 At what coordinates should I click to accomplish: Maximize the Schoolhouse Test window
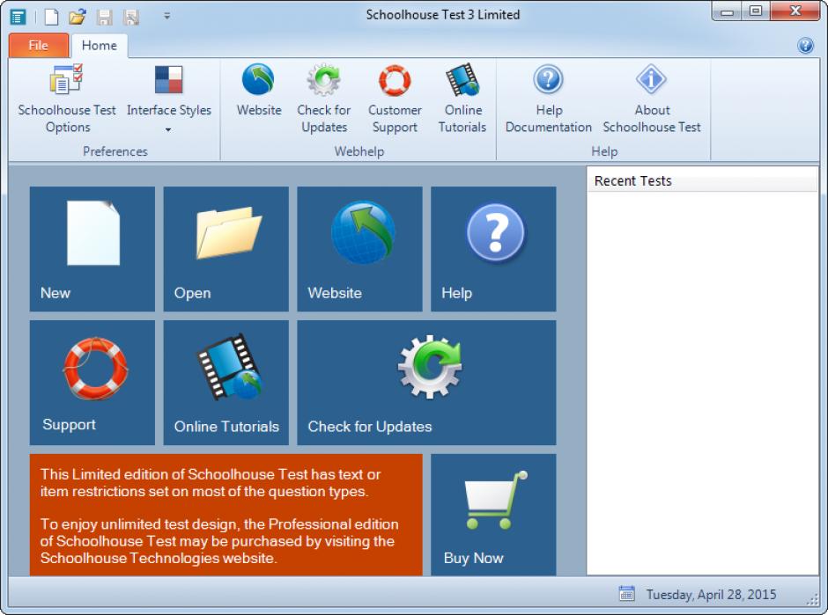point(756,11)
